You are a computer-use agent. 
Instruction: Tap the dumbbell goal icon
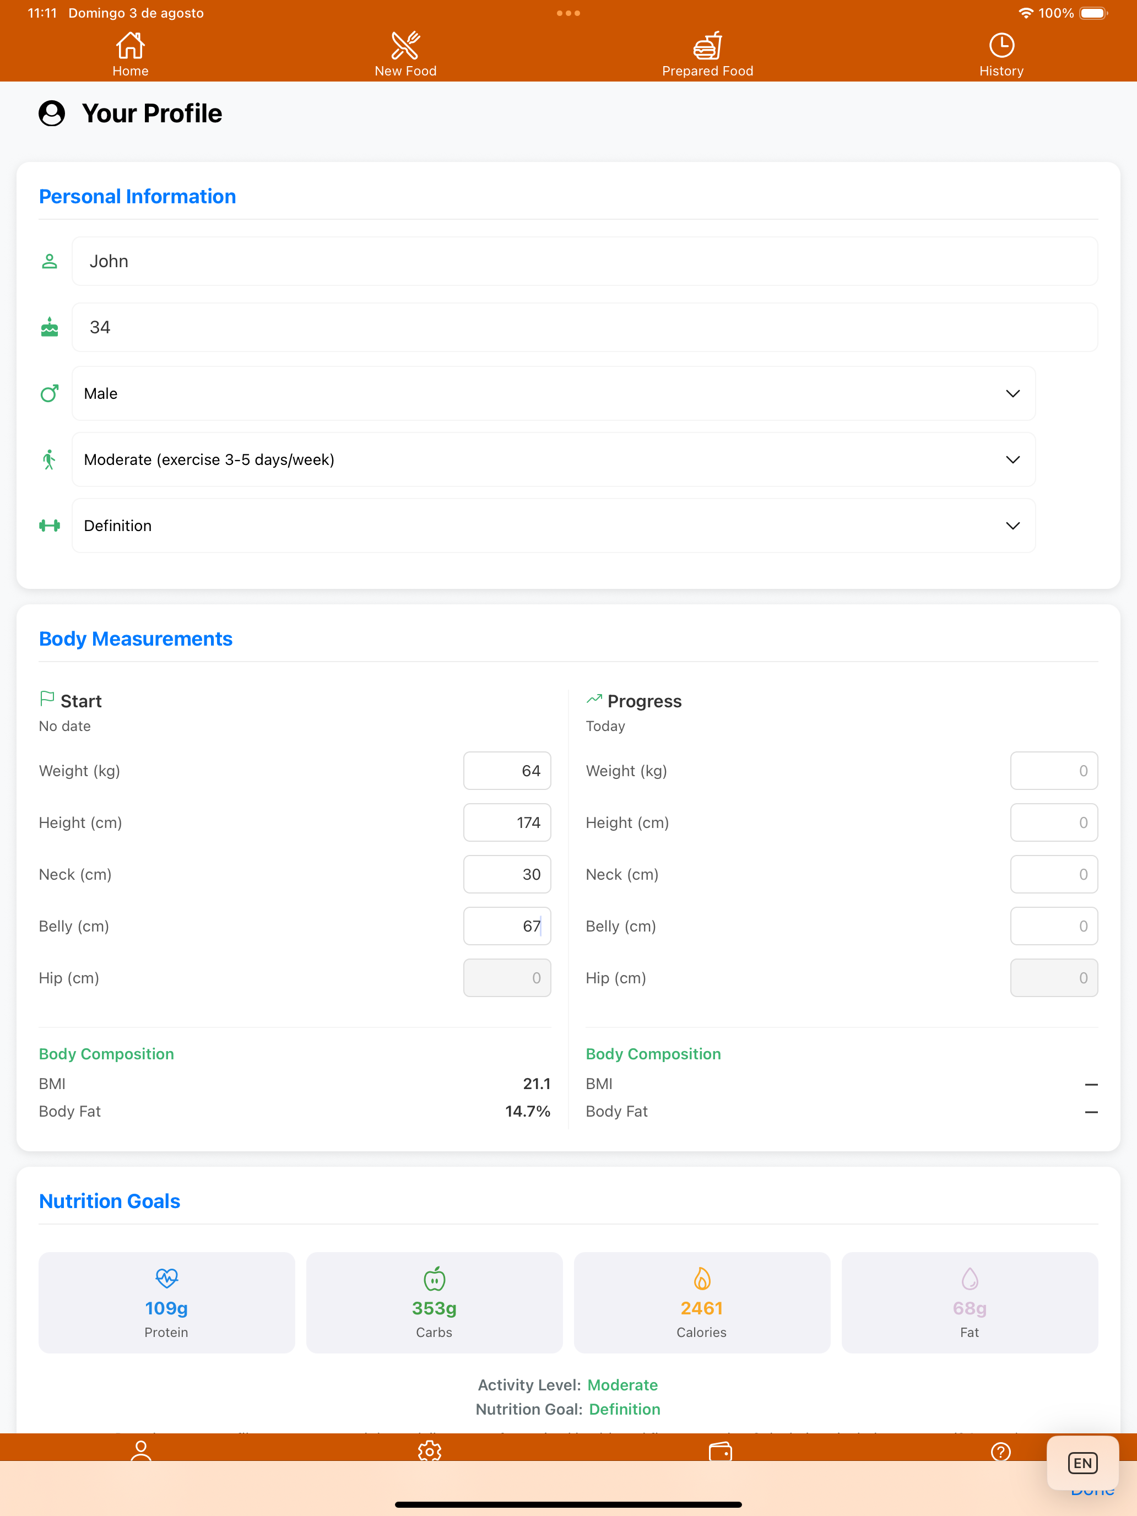(x=50, y=526)
